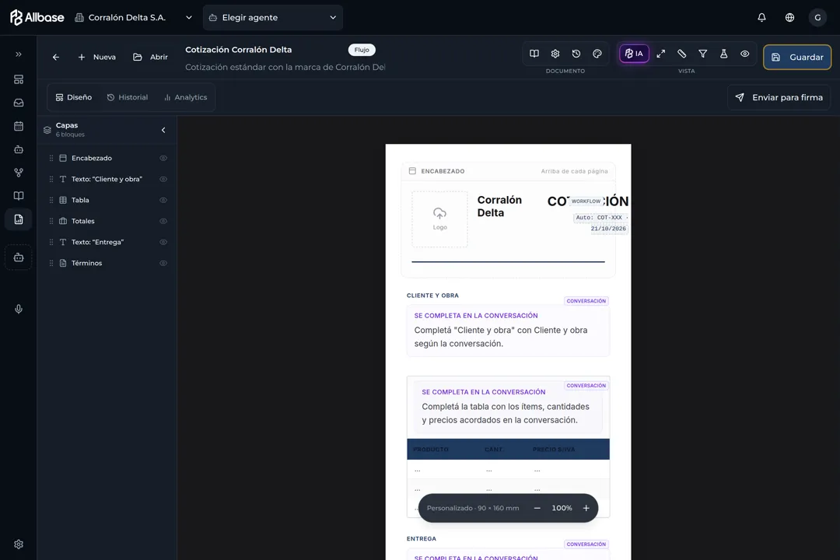
Task: Open the palette theme icon
Action: point(597,54)
